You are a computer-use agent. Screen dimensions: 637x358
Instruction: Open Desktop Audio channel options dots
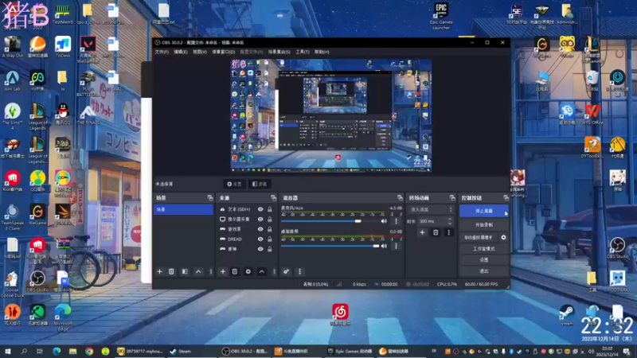[396, 246]
